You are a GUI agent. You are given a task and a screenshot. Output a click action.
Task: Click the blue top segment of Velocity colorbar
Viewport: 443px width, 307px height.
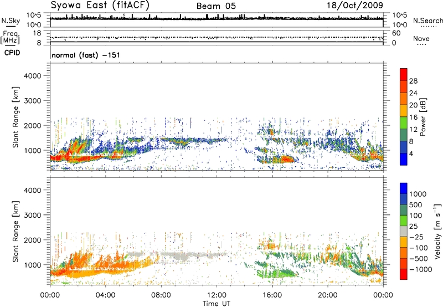coord(404,188)
